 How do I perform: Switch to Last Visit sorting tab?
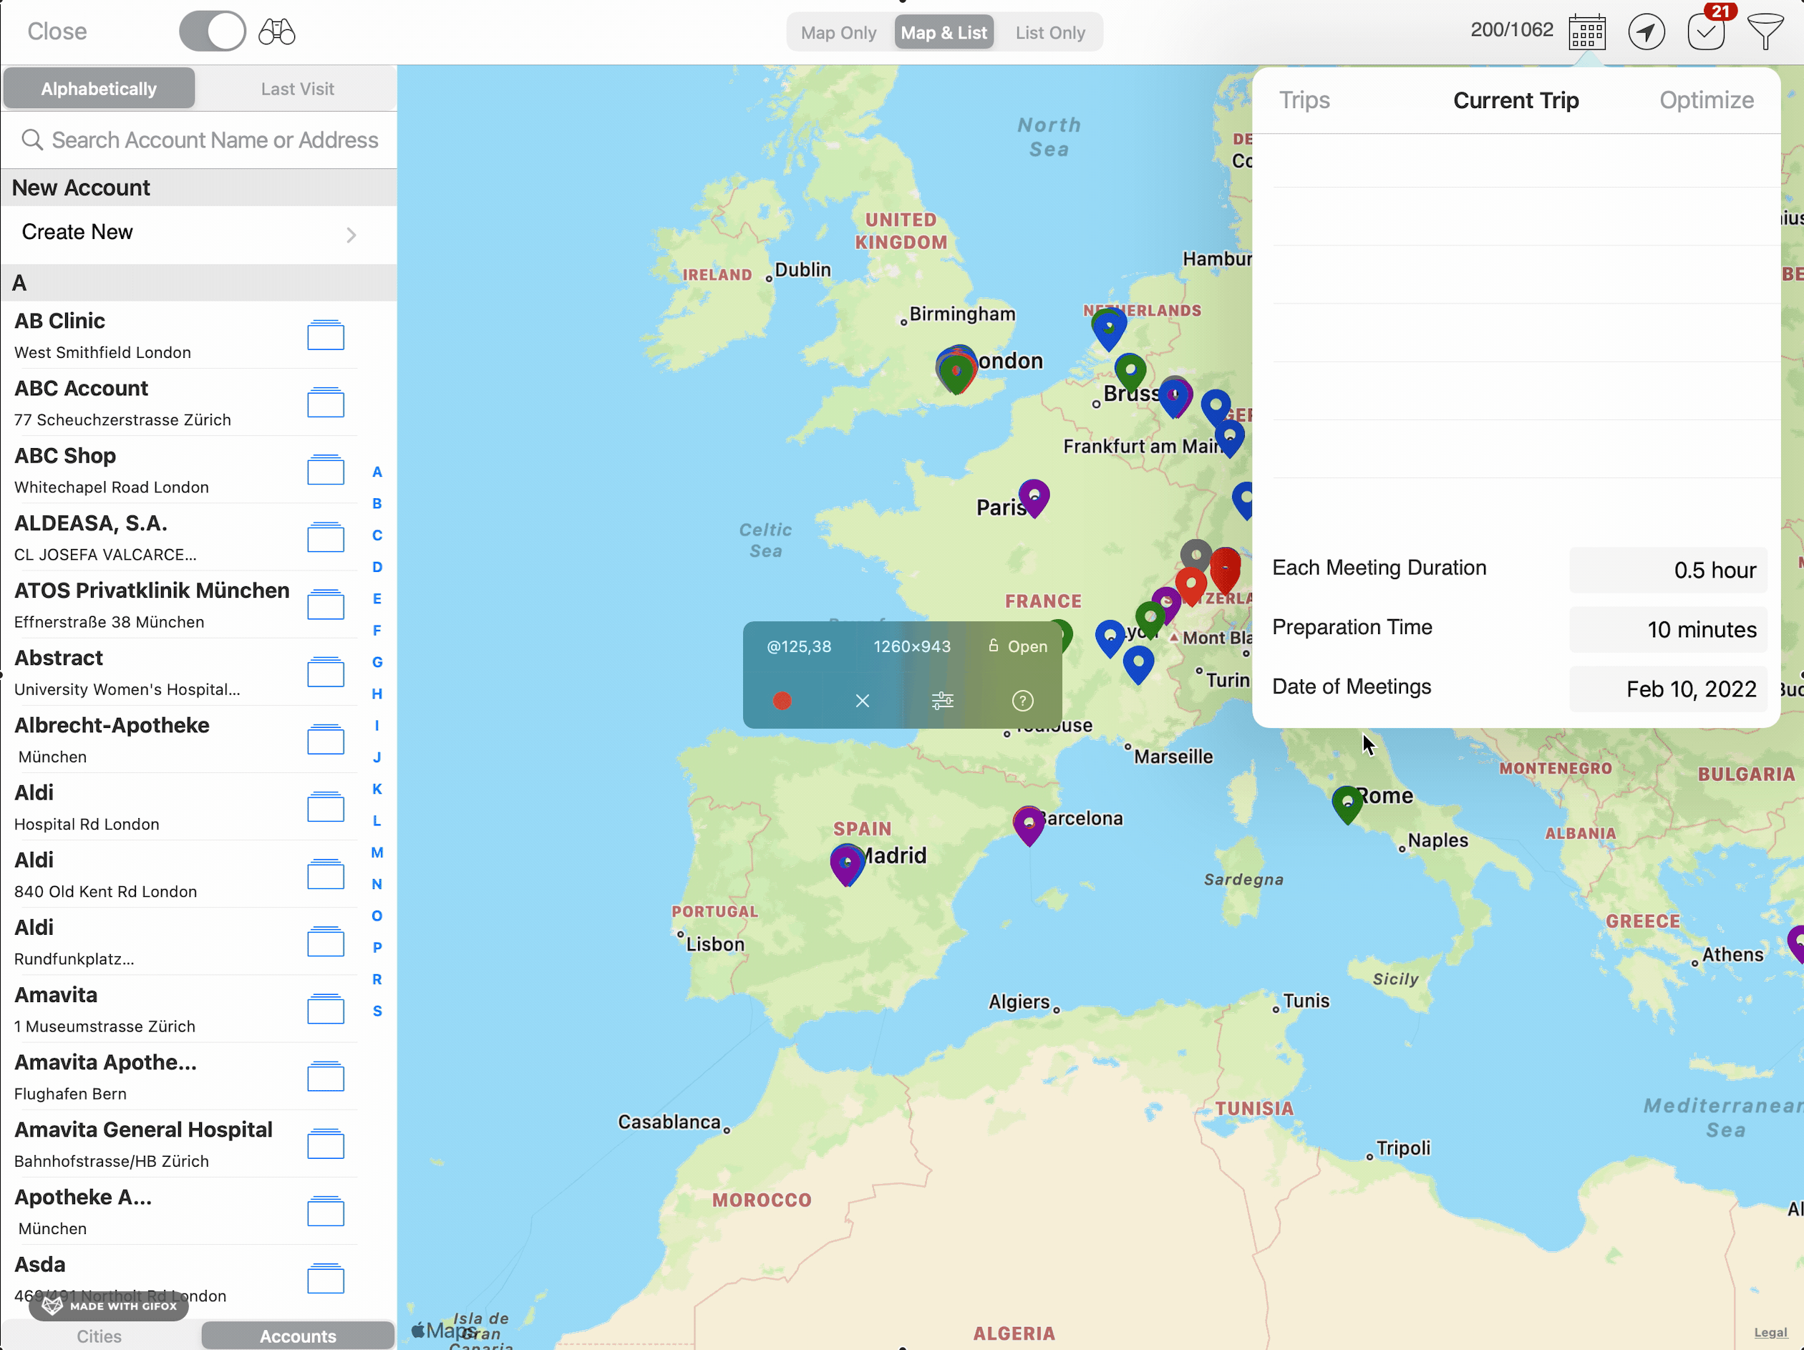(297, 89)
